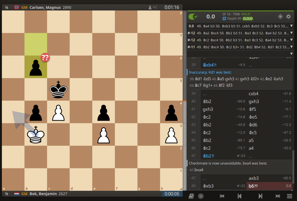Viewport: 297px width, 201px height.
Task: Show threat with the crosshair icon
Action: click(x=280, y=17)
